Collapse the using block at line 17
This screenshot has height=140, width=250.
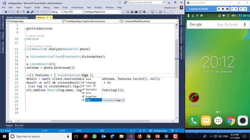(25, 68)
